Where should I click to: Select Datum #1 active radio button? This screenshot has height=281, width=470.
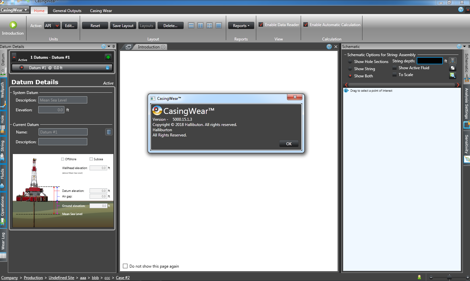22,68
